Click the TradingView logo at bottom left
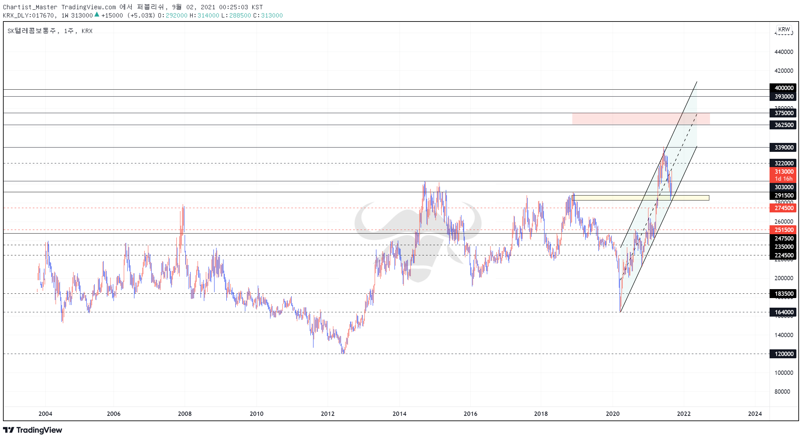The width and height of the screenshot is (802, 439). pos(32,430)
